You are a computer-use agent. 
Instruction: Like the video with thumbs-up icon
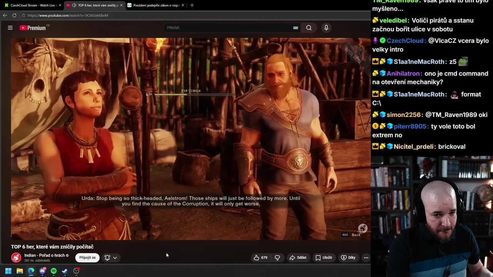pyautogui.click(x=260, y=258)
